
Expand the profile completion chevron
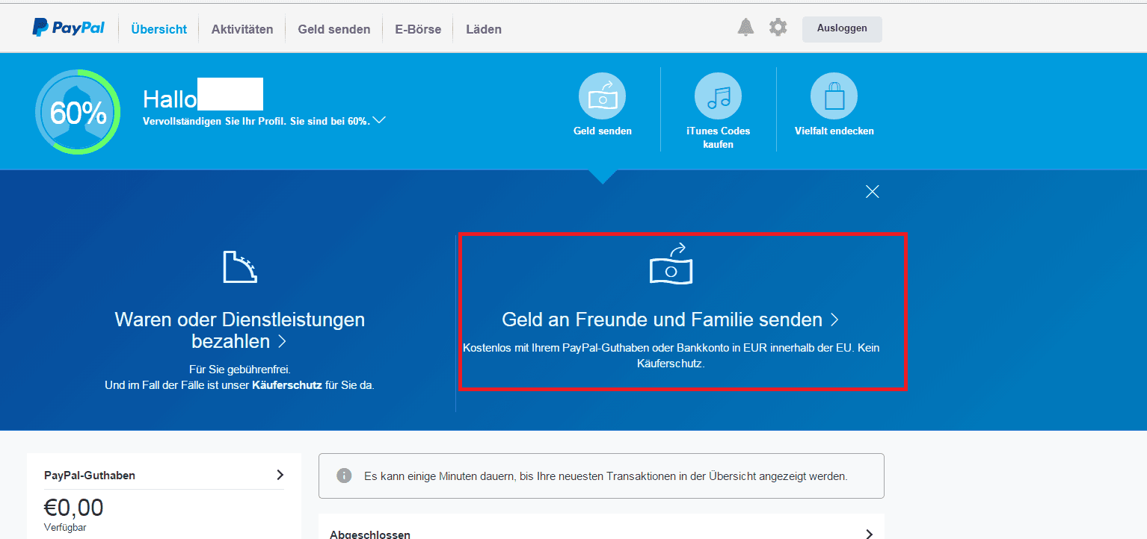click(x=379, y=119)
